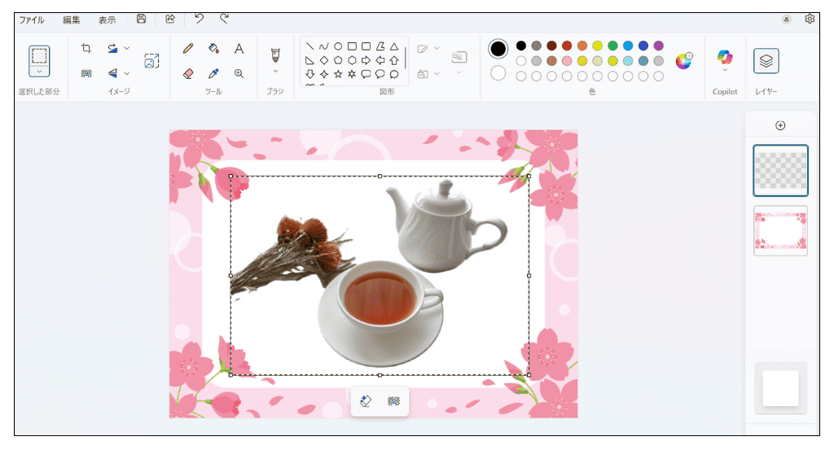Select the text tool
Viewport: 834px width, 454px height.
(x=239, y=48)
